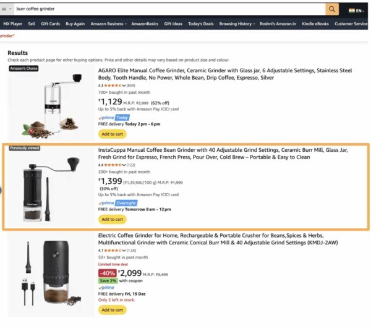Click the -40% limited time deal badge

107,273
